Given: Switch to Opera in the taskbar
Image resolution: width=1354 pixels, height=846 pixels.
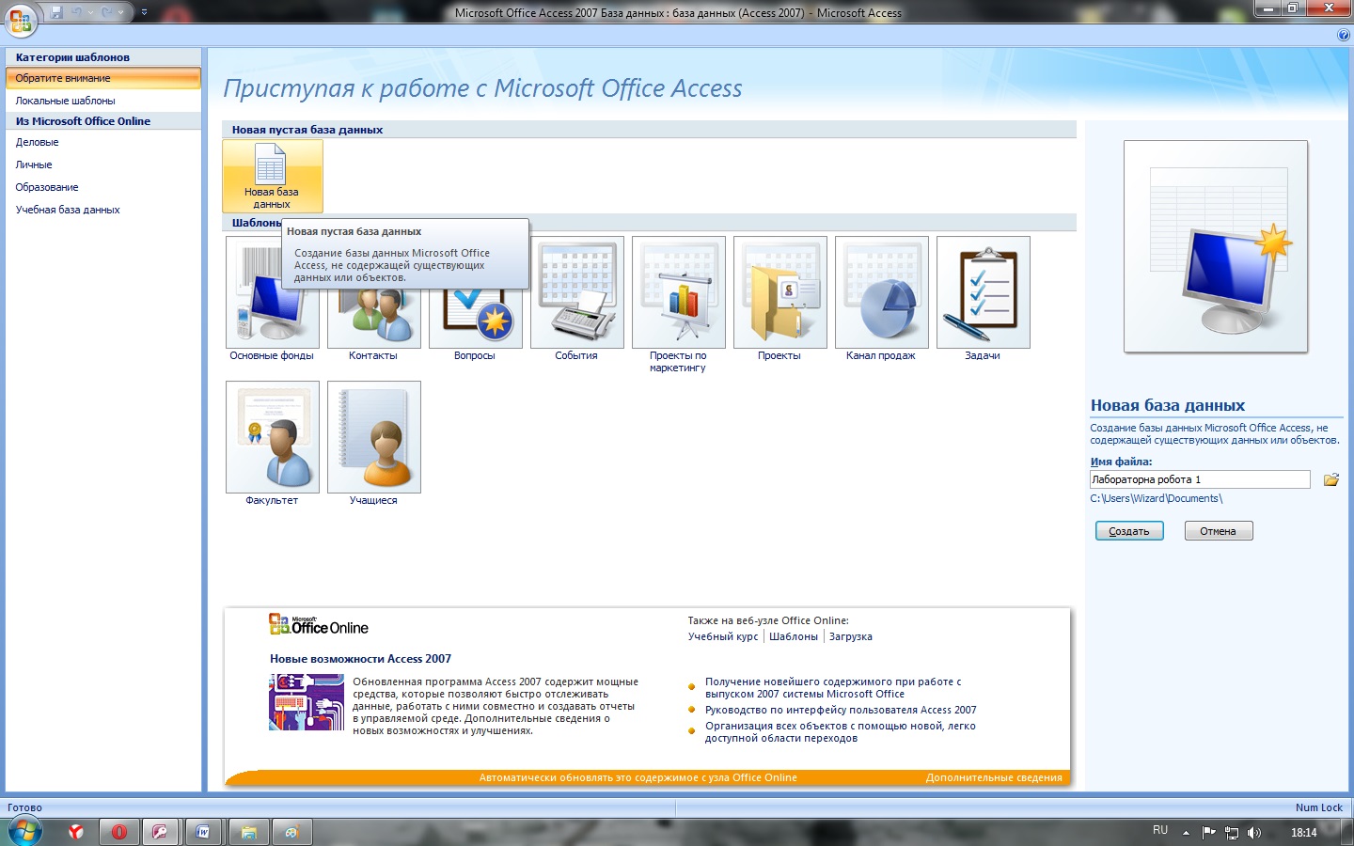Looking at the screenshot, I should tap(119, 832).
